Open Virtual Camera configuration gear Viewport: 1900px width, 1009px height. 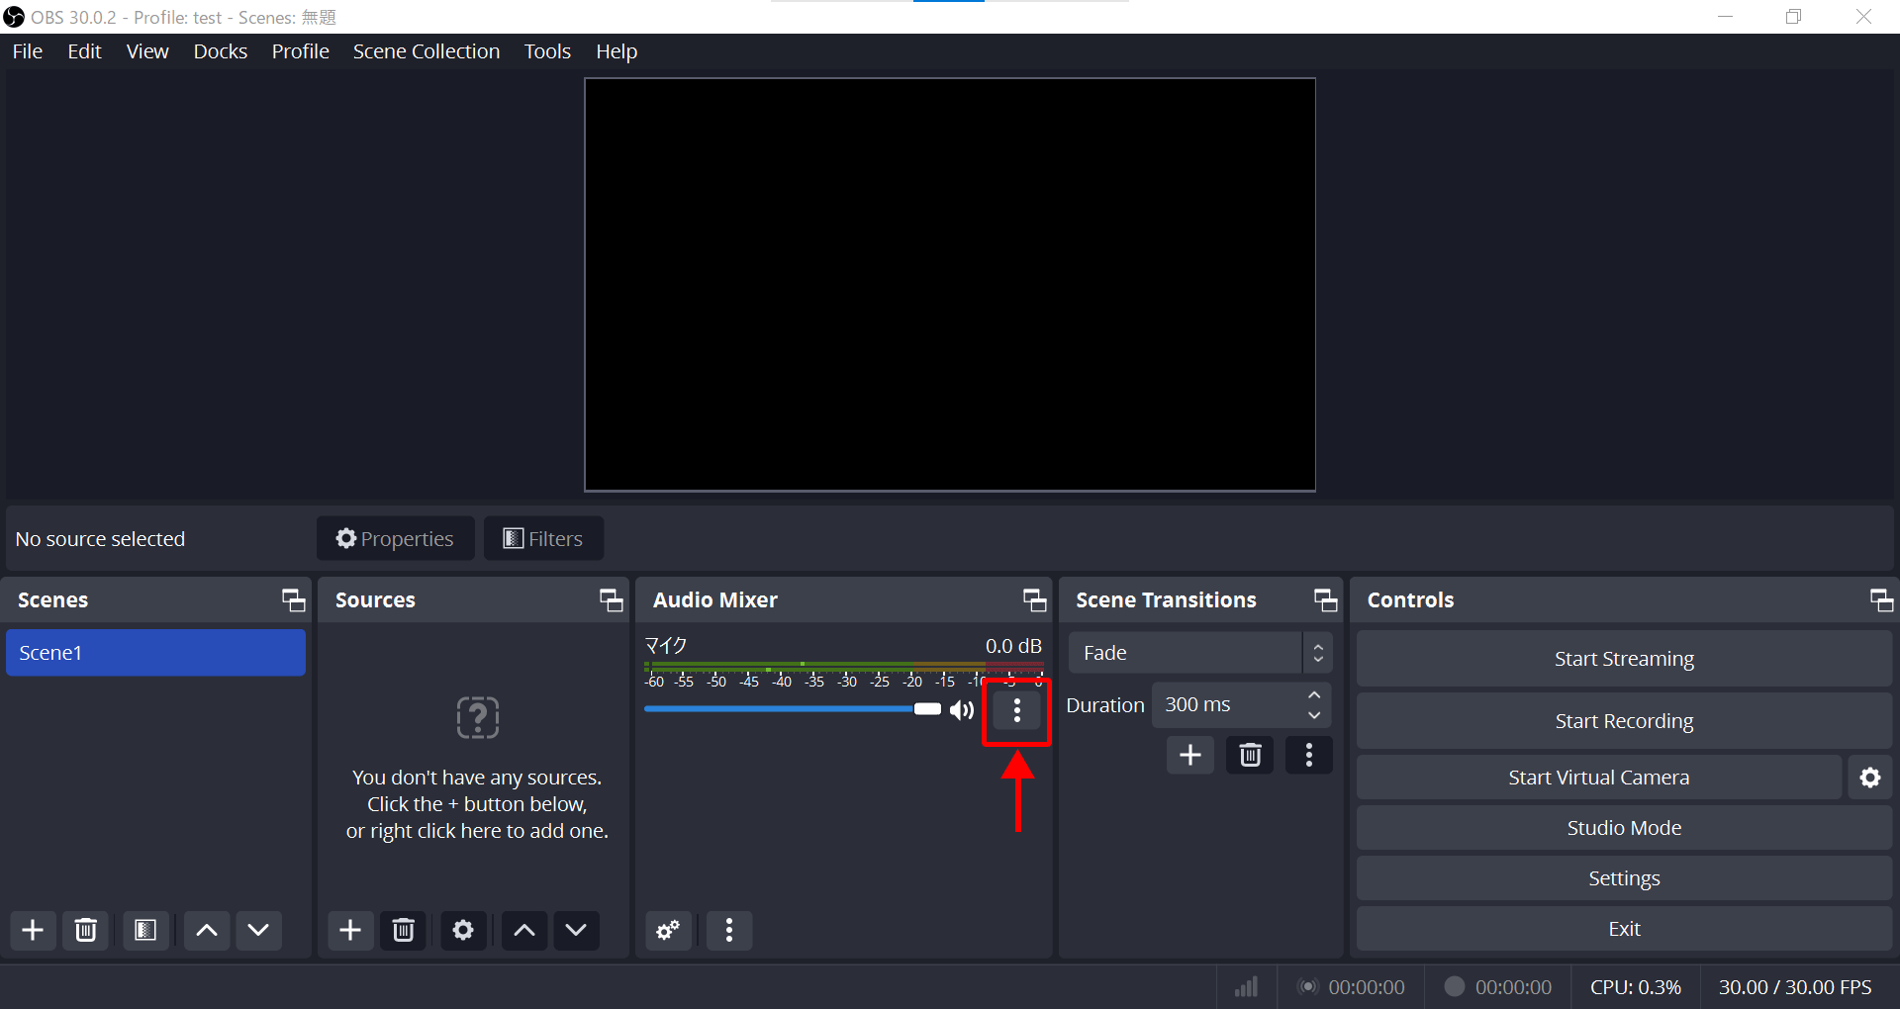(1869, 777)
